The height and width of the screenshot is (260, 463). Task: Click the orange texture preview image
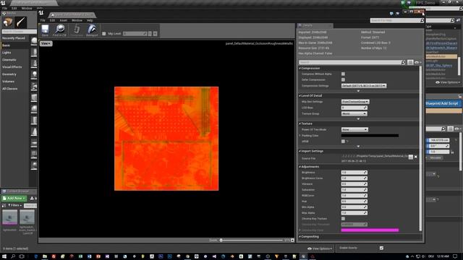[x=166, y=139]
